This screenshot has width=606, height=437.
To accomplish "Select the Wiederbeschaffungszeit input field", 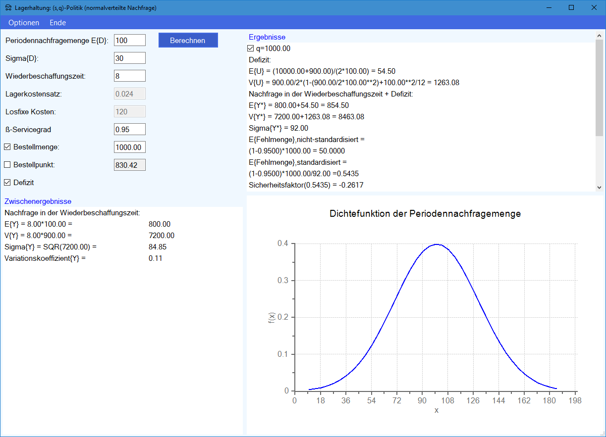I will (x=129, y=76).
